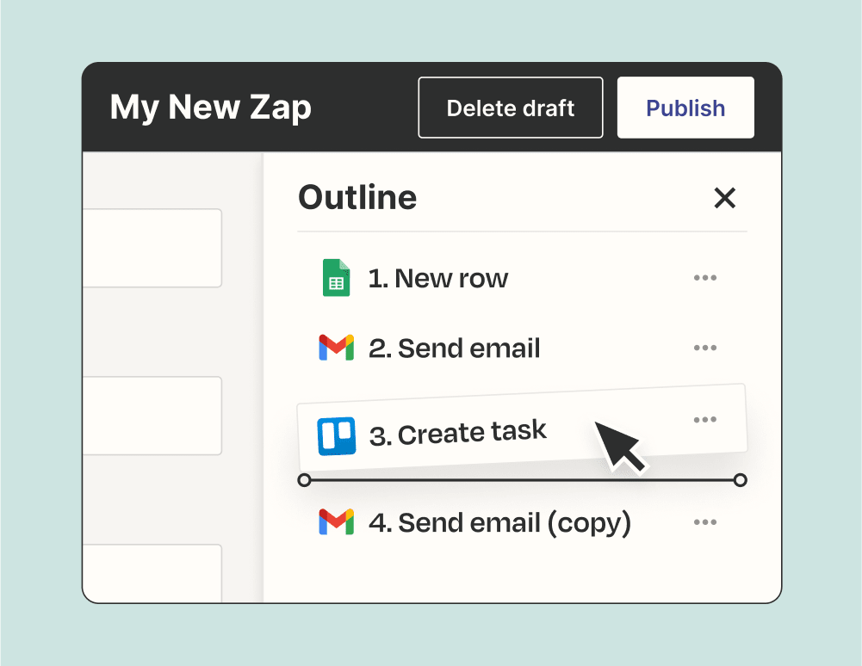Click the Gmail icon next to 2. Send email

tap(336, 348)
